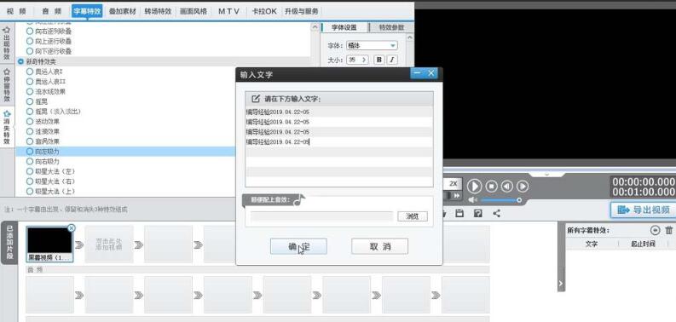Open the 叠加素材 tab
The image size is (676, 322).
(123, 11)
